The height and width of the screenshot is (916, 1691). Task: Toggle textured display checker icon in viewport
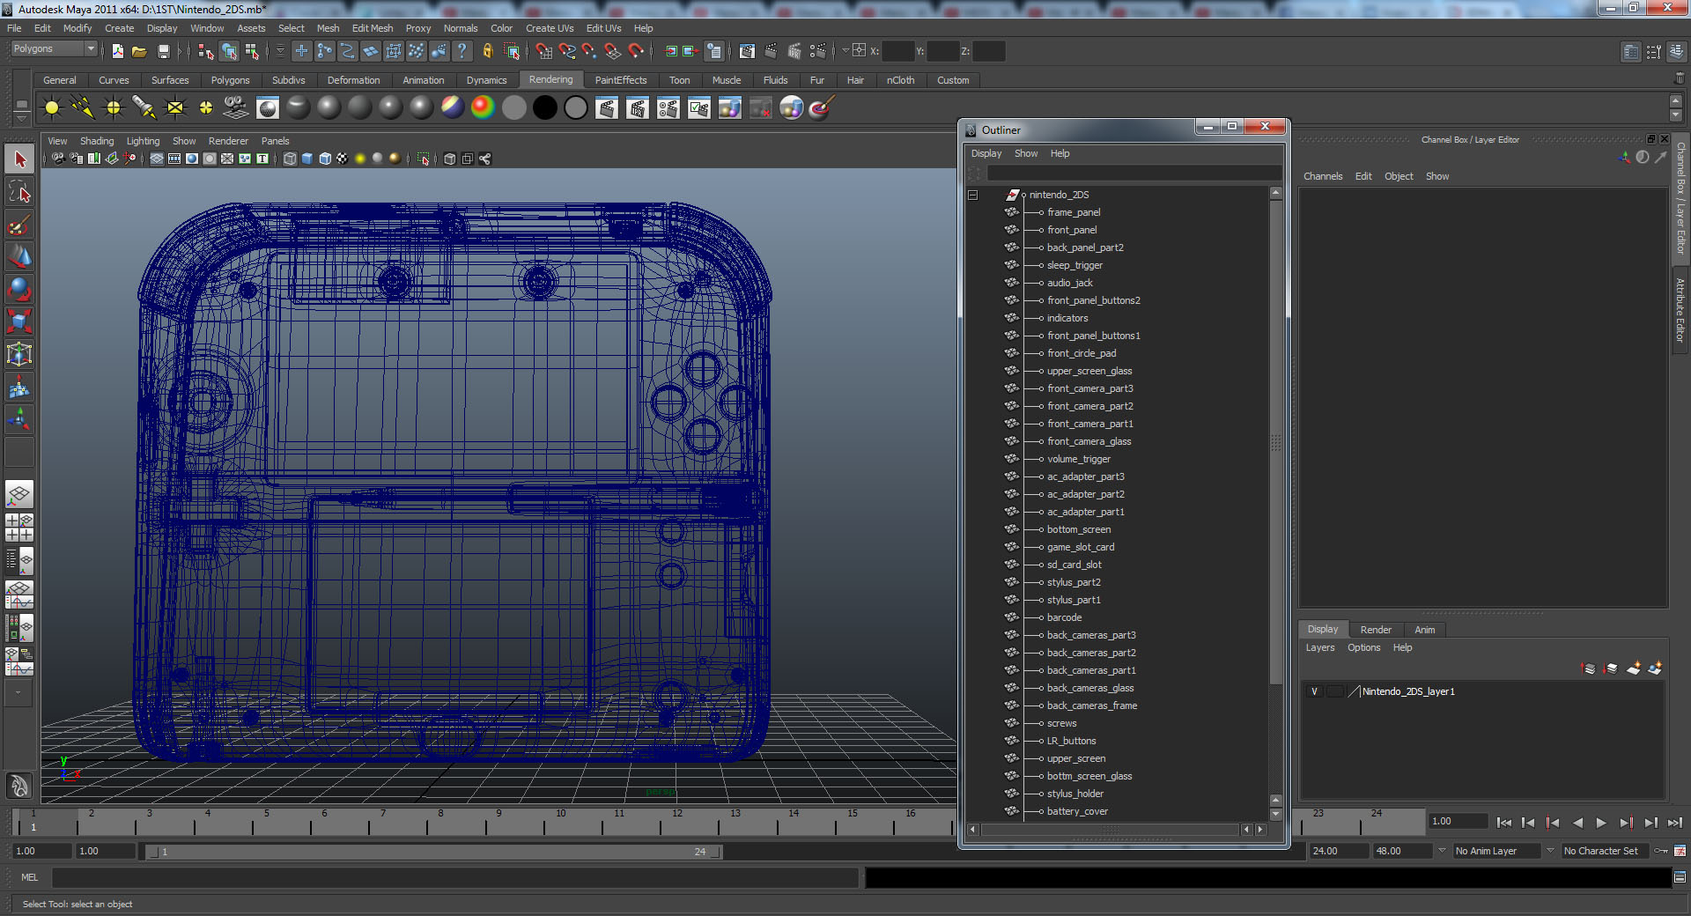(x=343, y=159)
